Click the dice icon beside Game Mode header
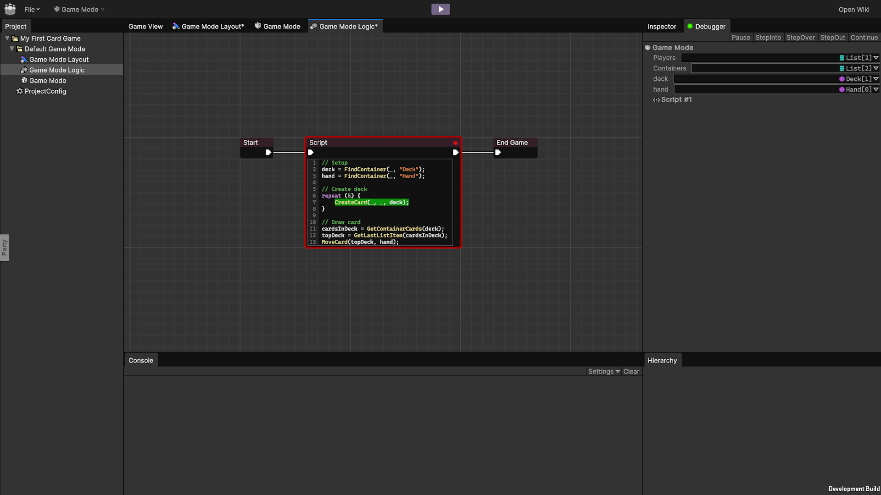 pos(648,47)
